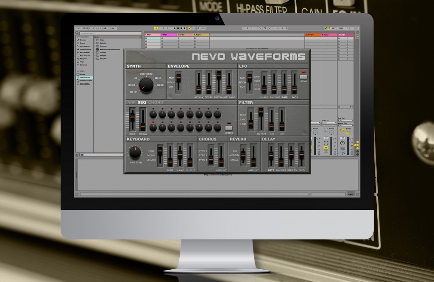Expand the Grooves folder
Viewport: 434px width, 282px height.
pos(103,46)
